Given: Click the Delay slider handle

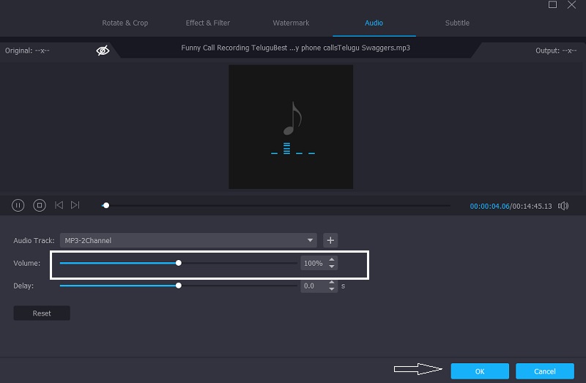Looking at the screenshot, I should [179, 286].
